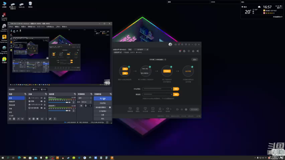The image size is (285, 160).
Task: Mute the first audio mixer channel
Action: [69, 102]
